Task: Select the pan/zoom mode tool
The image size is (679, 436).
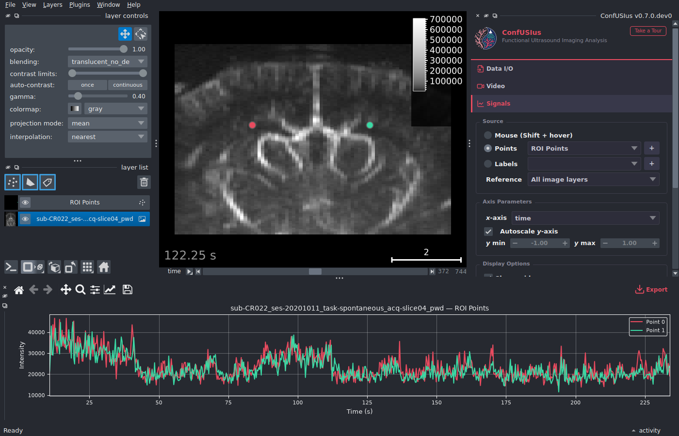Action: (125, 34)
